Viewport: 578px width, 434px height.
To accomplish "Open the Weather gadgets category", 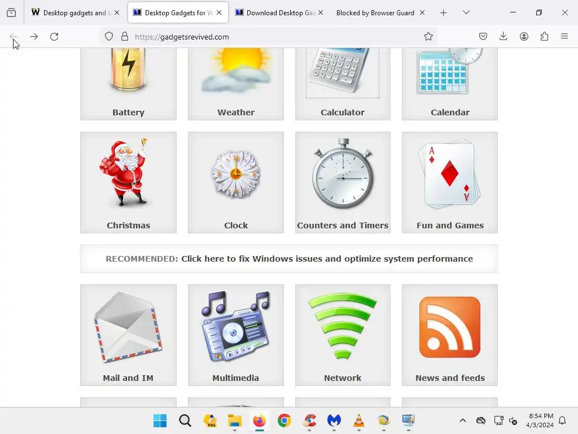I will (236, 84).
